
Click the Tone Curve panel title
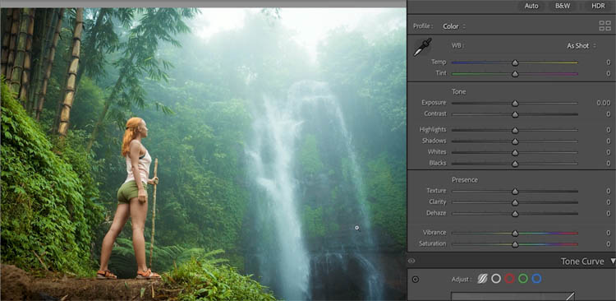[x=582, y=262]
